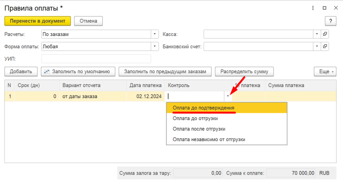Click the УИП input field
The width and height of the screenshot is (343, 183).
click(96, 59)
